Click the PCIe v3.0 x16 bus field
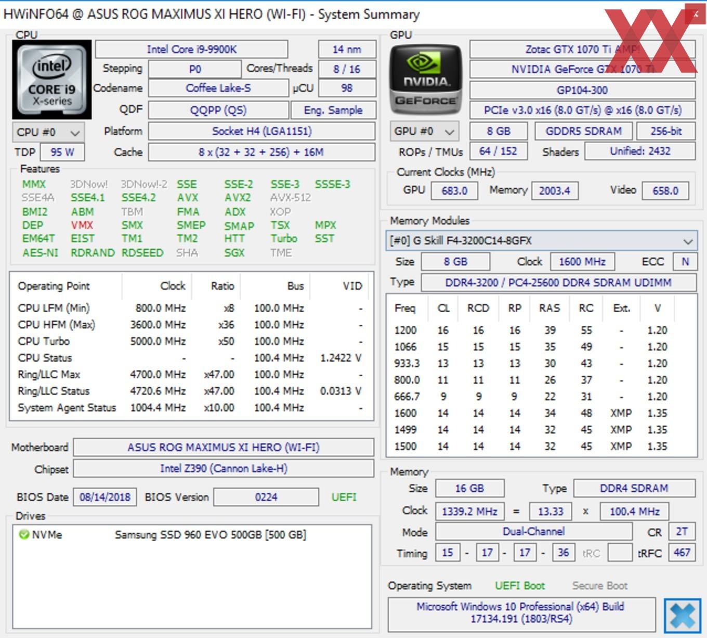The width and height of the screenshot is (707, 638). click(582, 110)
